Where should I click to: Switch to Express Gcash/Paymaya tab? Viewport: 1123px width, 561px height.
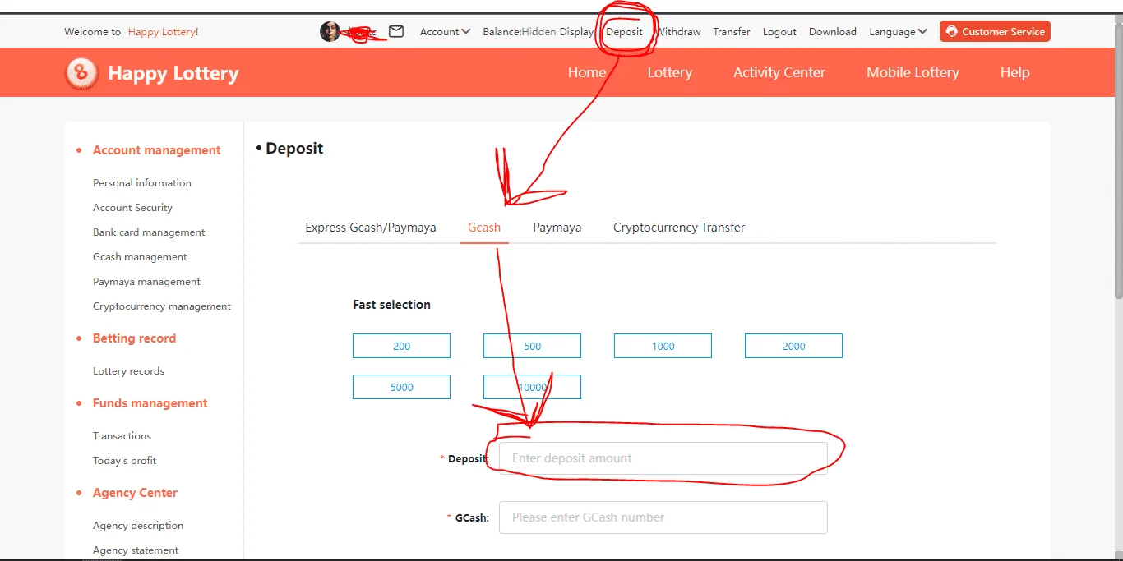pyautogui.click(x=371, y=228)
